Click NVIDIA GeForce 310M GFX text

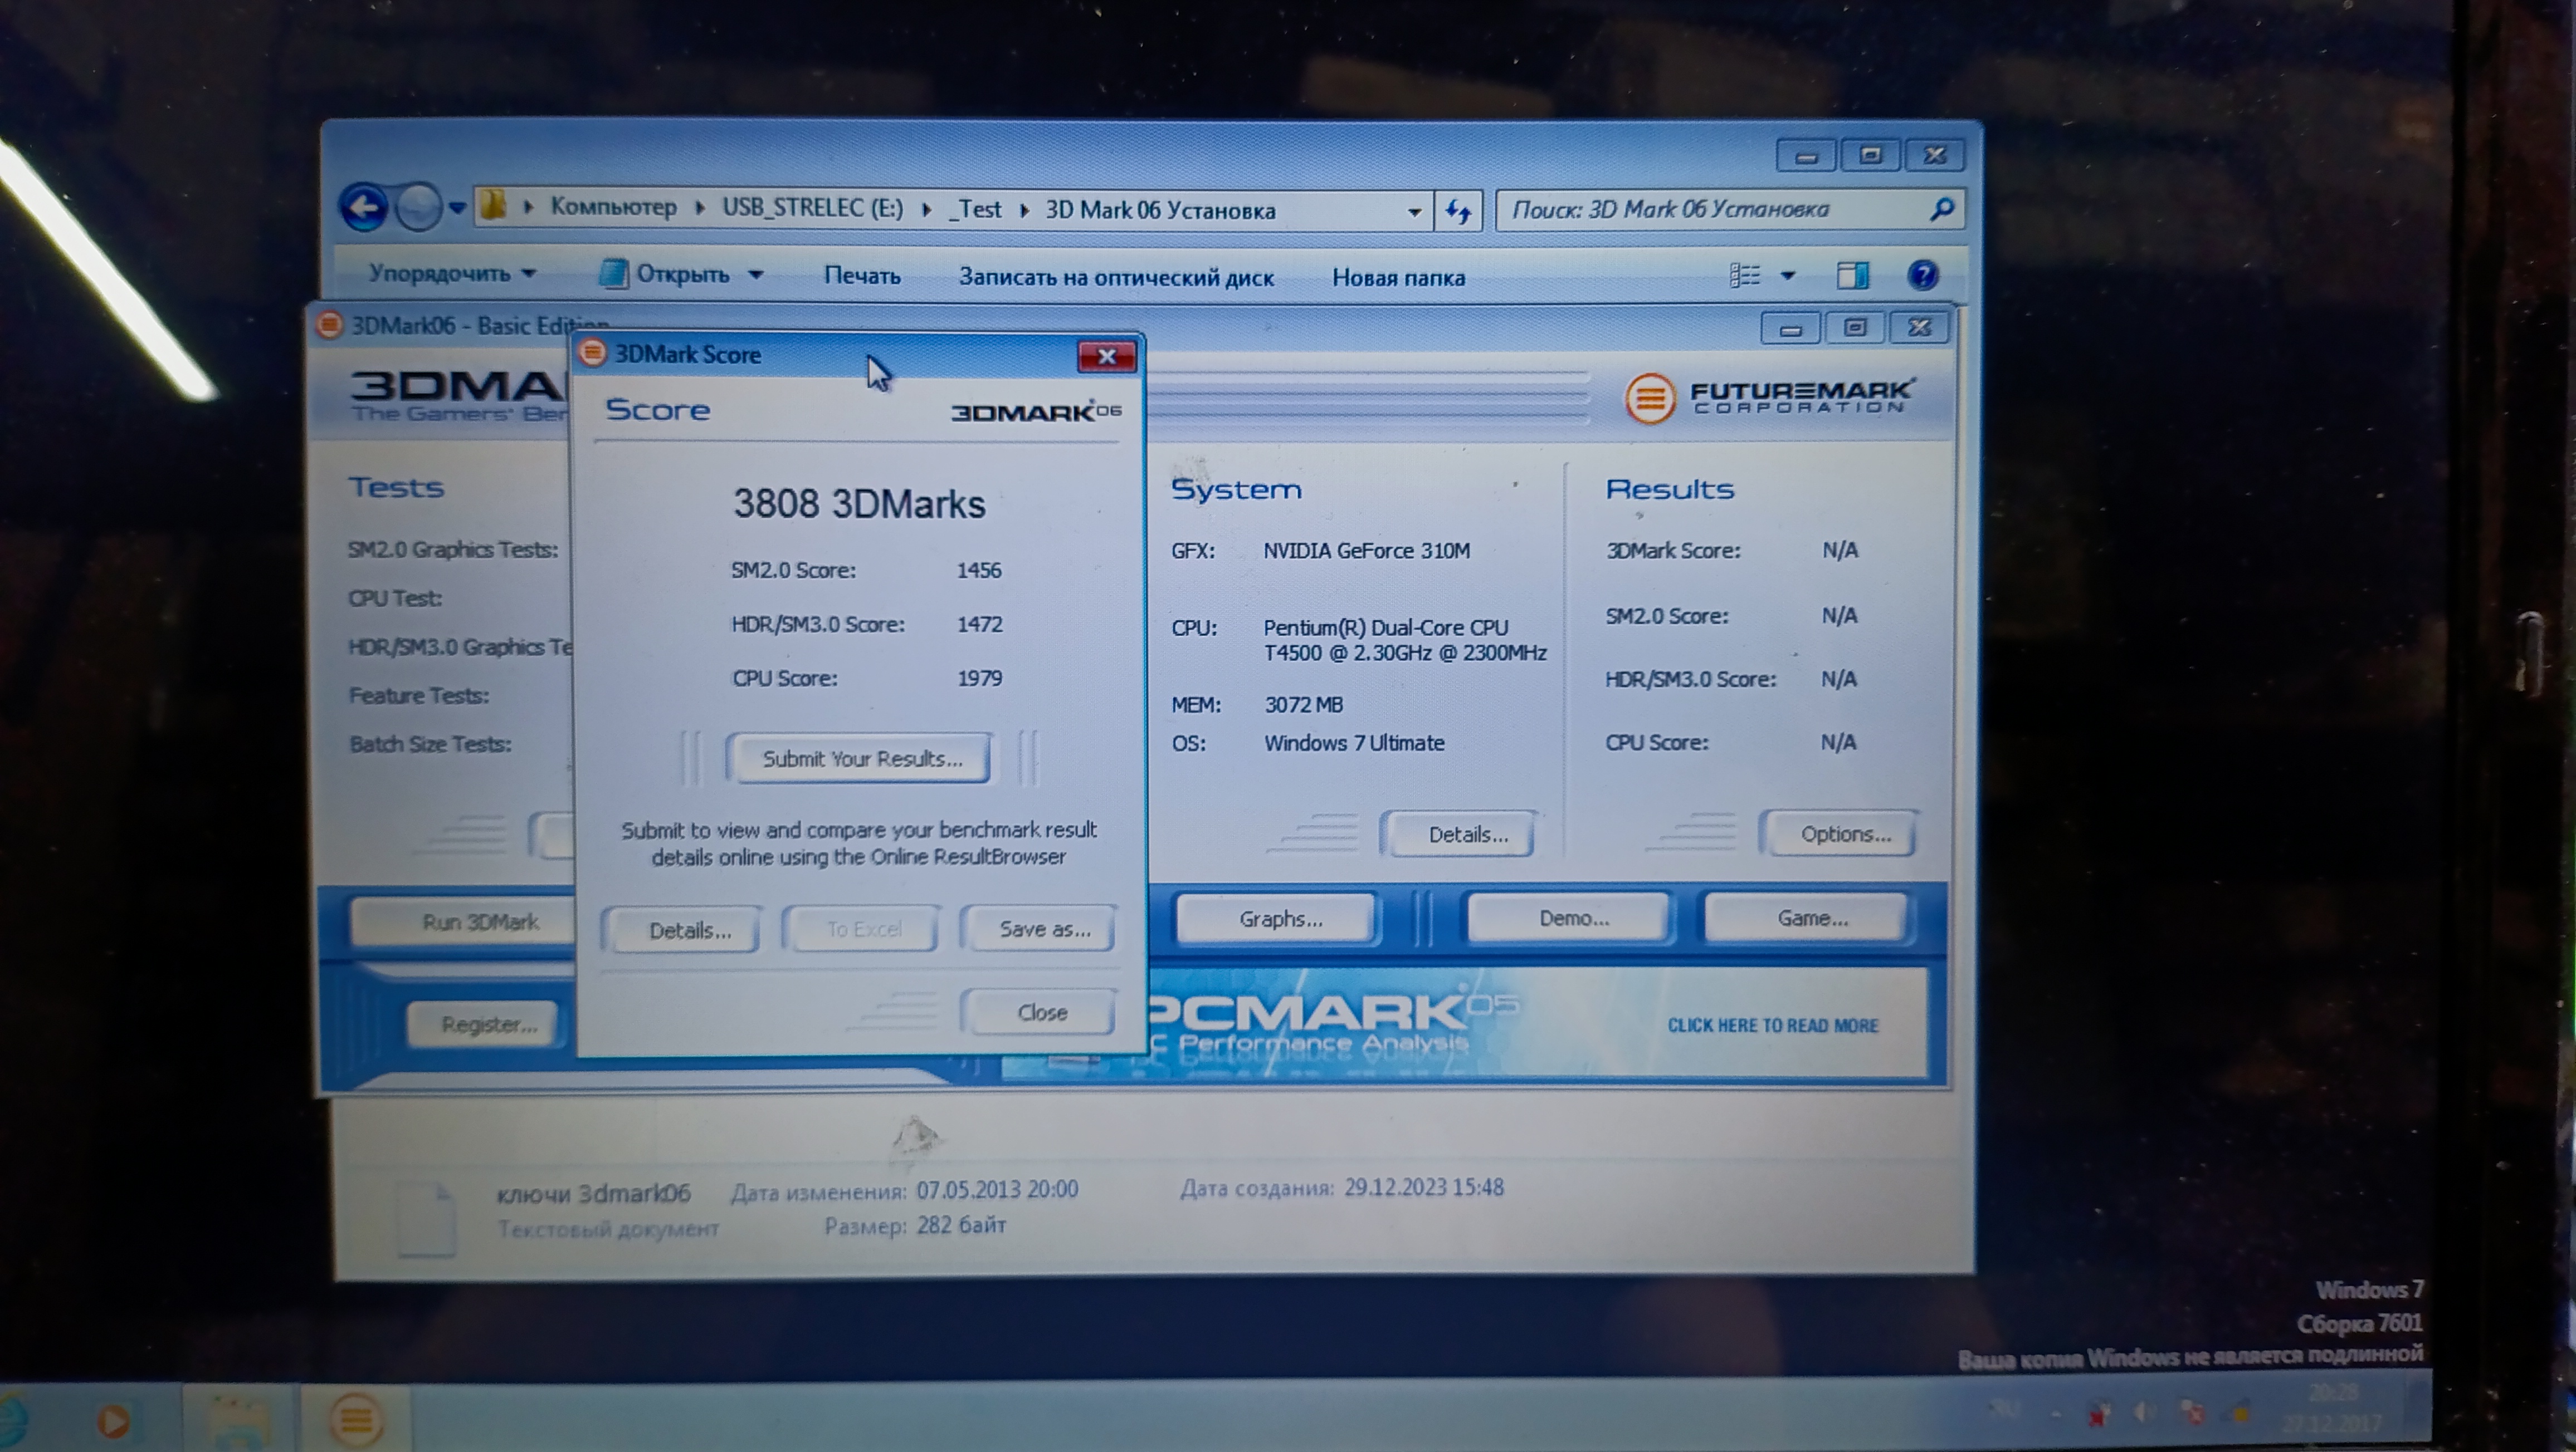(x=1366, y=551)
